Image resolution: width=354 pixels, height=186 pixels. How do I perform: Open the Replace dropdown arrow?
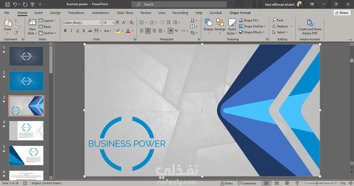click(x=291, y=26)
